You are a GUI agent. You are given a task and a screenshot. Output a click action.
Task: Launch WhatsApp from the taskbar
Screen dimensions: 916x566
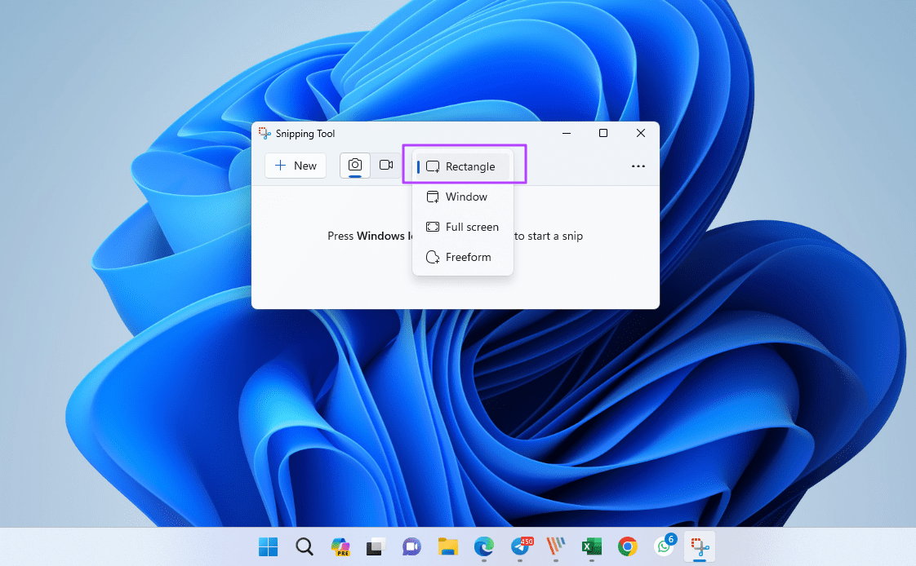(664, 546)
